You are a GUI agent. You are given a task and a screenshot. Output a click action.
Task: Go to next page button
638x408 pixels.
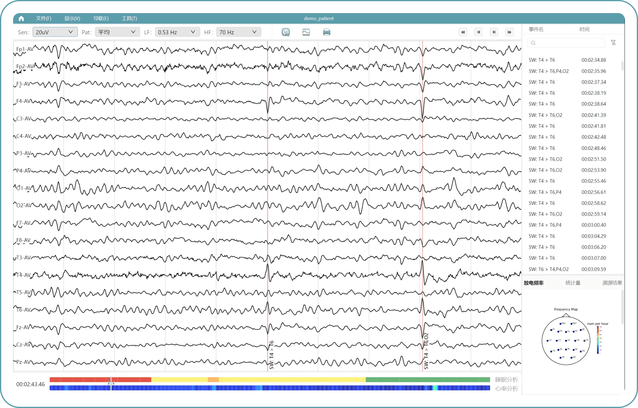(x=494, y=32)
